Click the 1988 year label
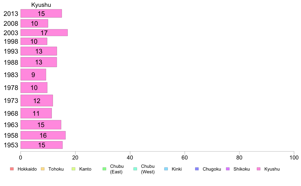The width and height of the screenshot is (301, 186). 11,62
